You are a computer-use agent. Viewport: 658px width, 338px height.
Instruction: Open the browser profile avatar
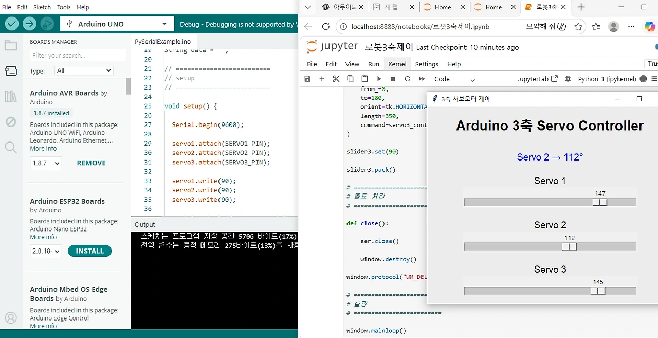tap(613, 27)
